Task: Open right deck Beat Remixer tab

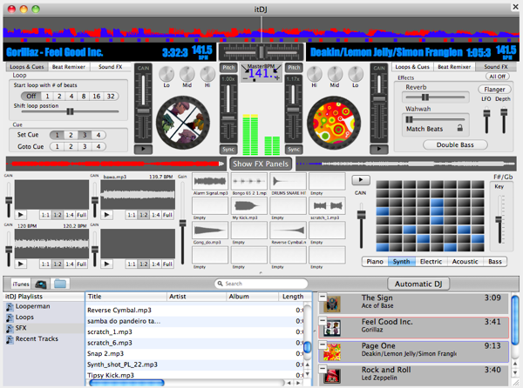Action: pos(454,67)
